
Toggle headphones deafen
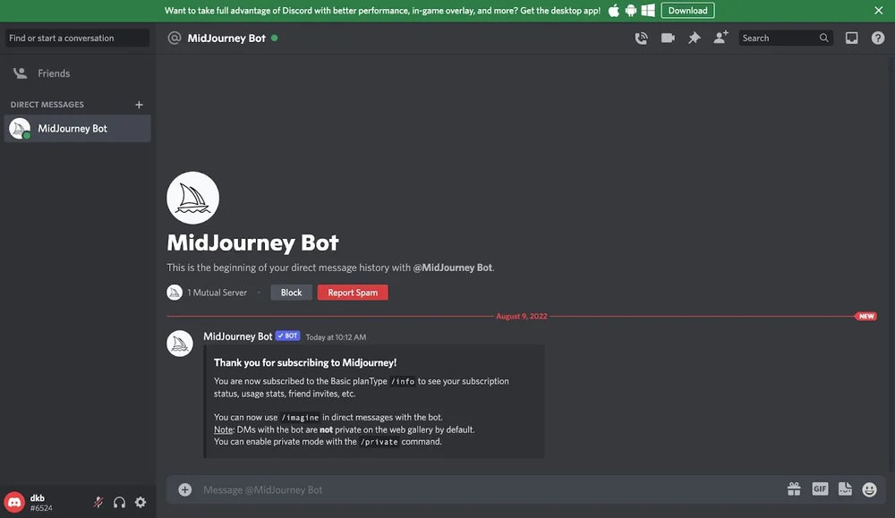(119, 502)
